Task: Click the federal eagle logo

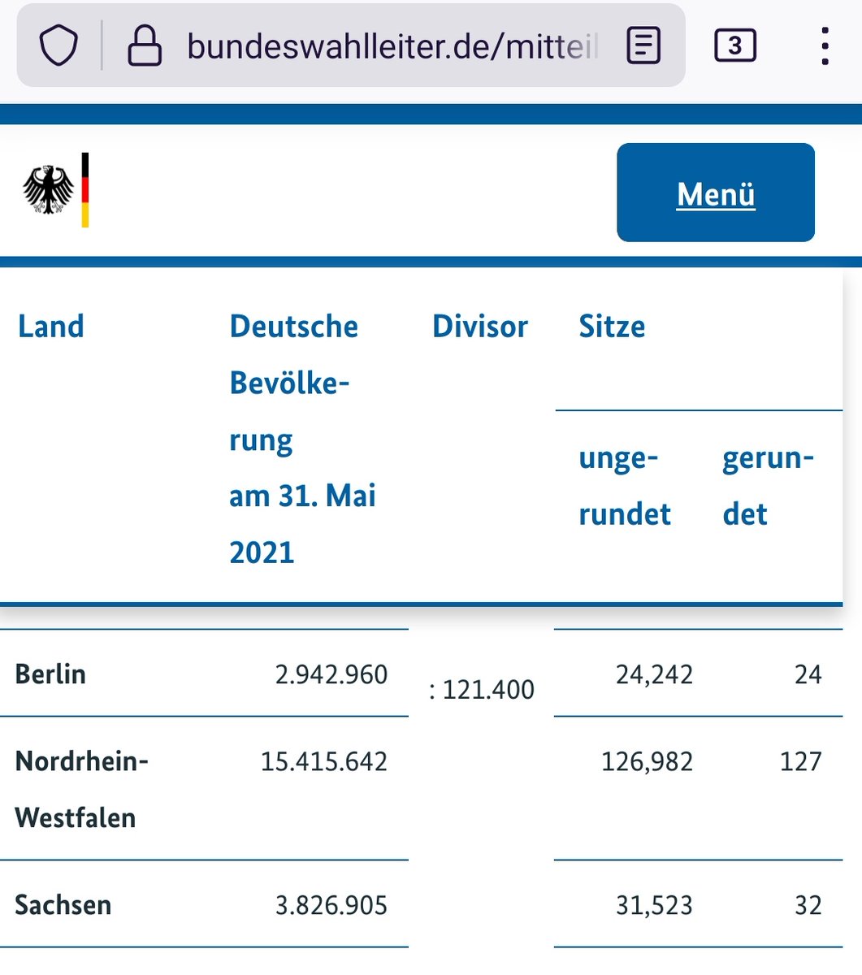Action: (x=55, y=190)
